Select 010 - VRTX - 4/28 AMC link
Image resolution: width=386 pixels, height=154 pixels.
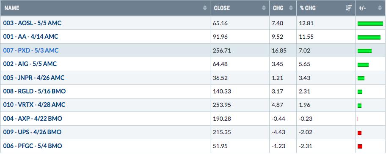pos(34,105)
